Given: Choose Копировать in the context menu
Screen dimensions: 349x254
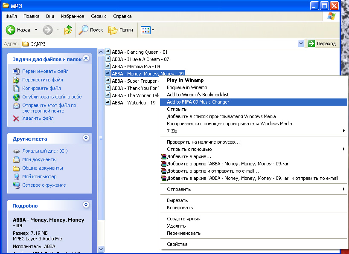Looking at the screenshot, I should pyautogui.click(x=253, y=208).
